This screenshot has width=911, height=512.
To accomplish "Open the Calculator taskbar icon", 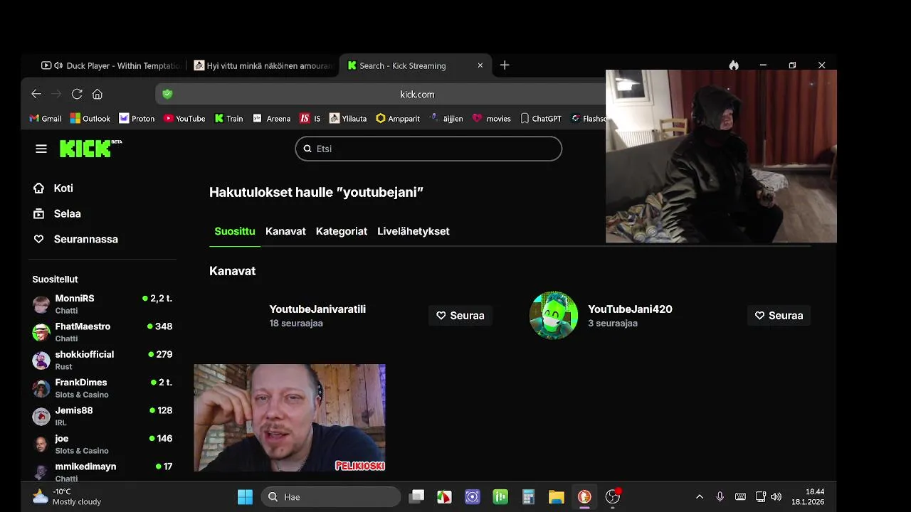I will 528,497.
